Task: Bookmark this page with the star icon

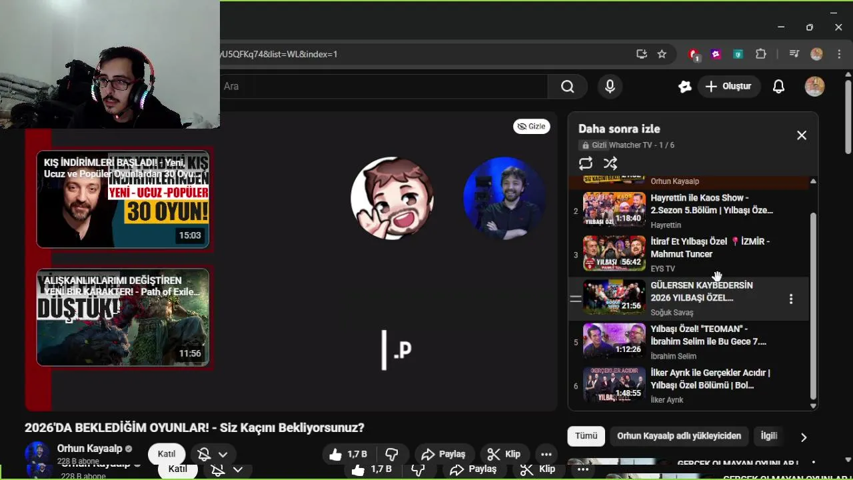Action: pos(662,54)
